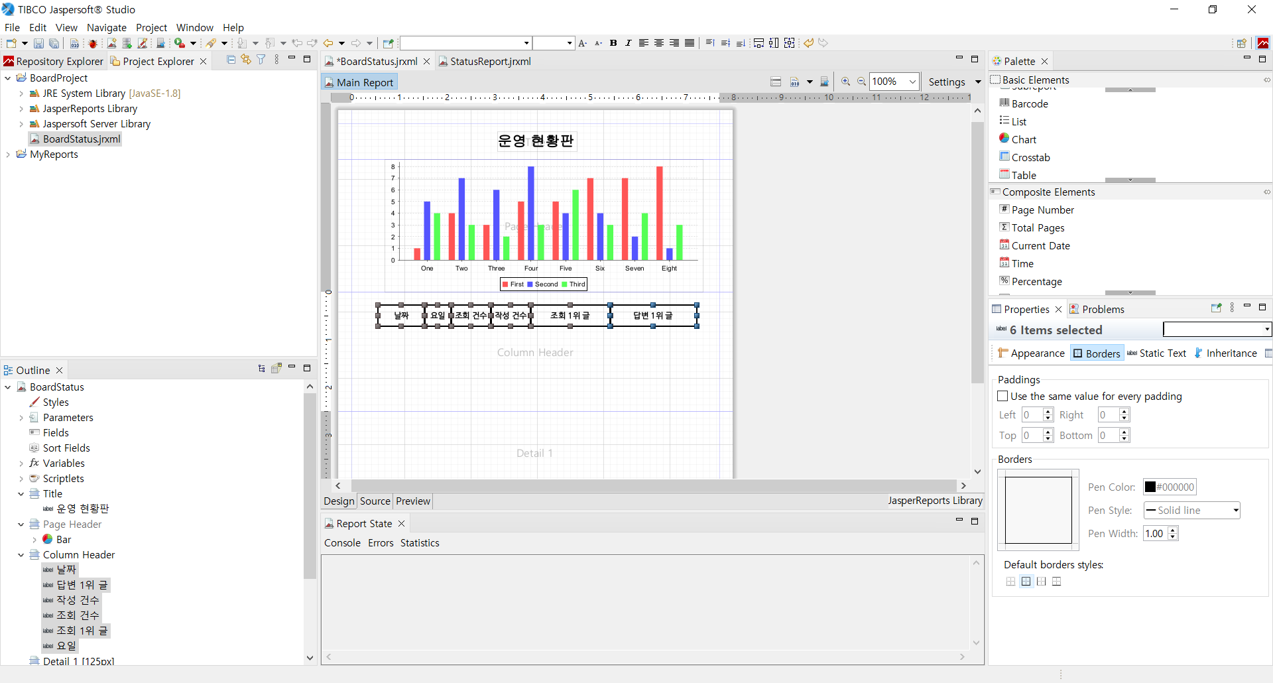This screenshot has height=683, width=1273.
Task: Align text right using the toolbar icon
Action: pos(674,43)
